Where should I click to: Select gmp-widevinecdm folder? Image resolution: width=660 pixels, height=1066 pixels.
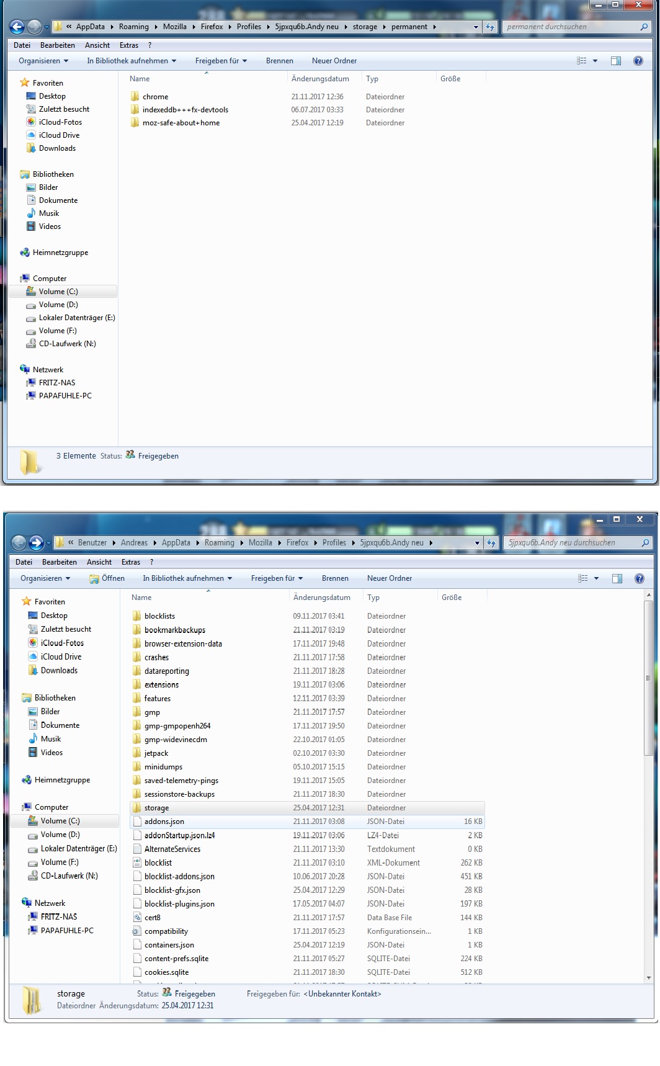point(176,740)
